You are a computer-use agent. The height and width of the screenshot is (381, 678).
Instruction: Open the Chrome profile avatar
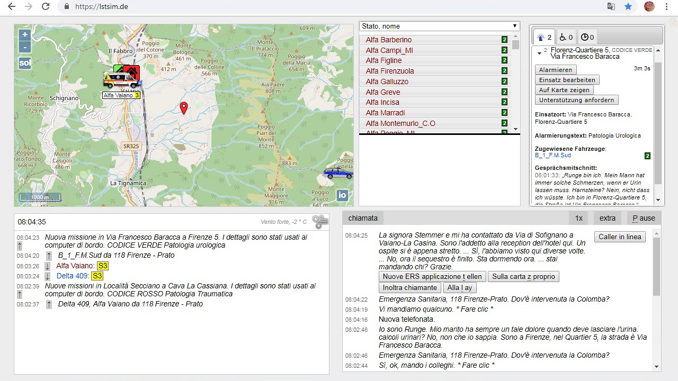click(x=649, y=7)
